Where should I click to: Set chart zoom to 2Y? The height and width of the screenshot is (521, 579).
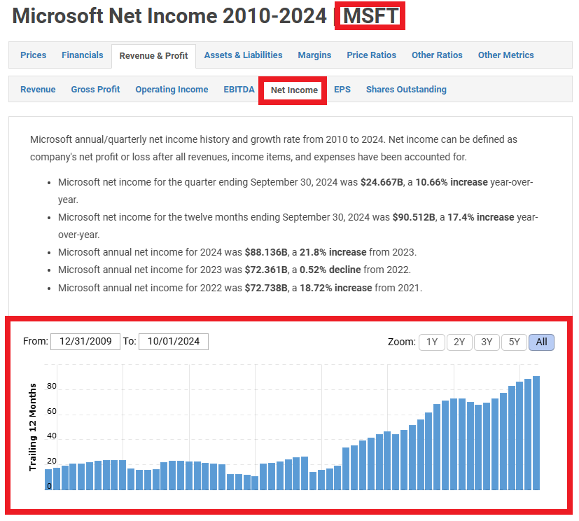[459, 342]
